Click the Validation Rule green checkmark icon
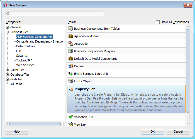This screenshot has height=139, width=195. pyautogui.click(x=71, y=117)
